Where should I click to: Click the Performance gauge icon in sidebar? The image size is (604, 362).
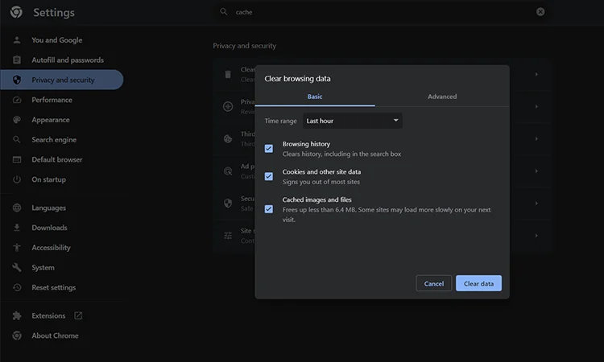[17, 101]
